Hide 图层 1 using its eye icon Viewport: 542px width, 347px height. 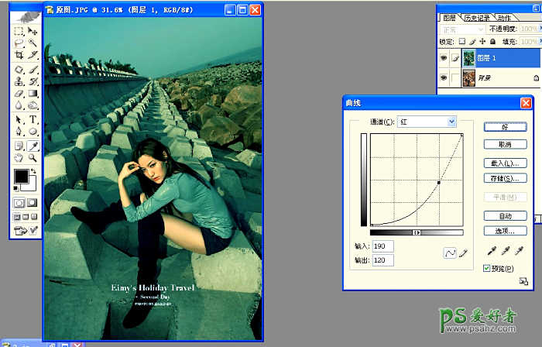click(x=444, y=57)
